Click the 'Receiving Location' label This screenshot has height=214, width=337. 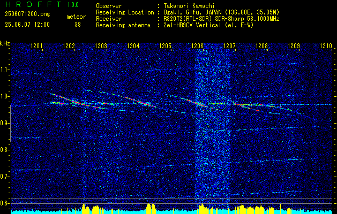[x=125, y=12]
